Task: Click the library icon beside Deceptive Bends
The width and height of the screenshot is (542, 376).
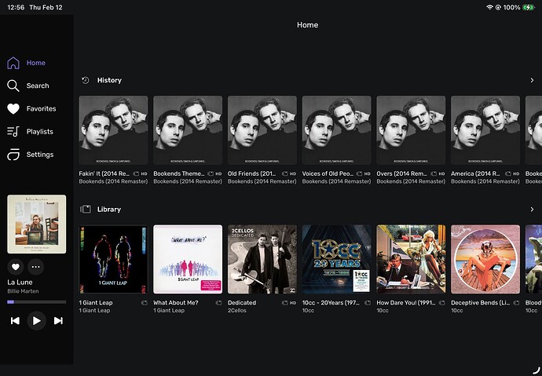Action: coord(516,303)
